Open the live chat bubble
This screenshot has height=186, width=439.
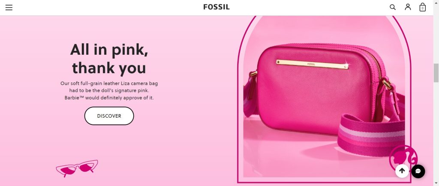[418, 171]
